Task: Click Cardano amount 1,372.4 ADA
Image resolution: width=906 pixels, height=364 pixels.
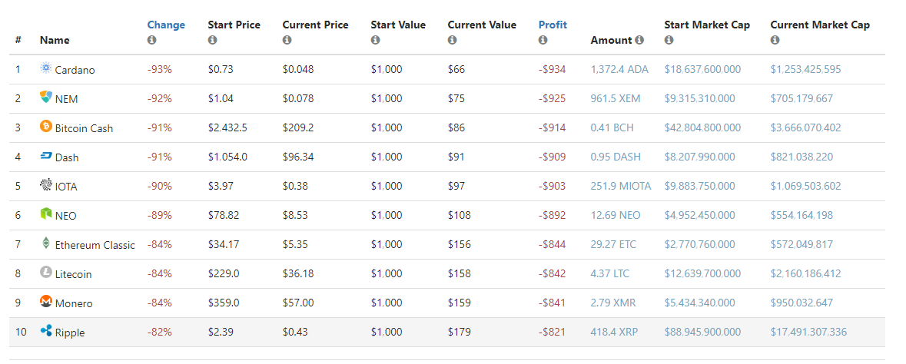Action: click(619, 70)
